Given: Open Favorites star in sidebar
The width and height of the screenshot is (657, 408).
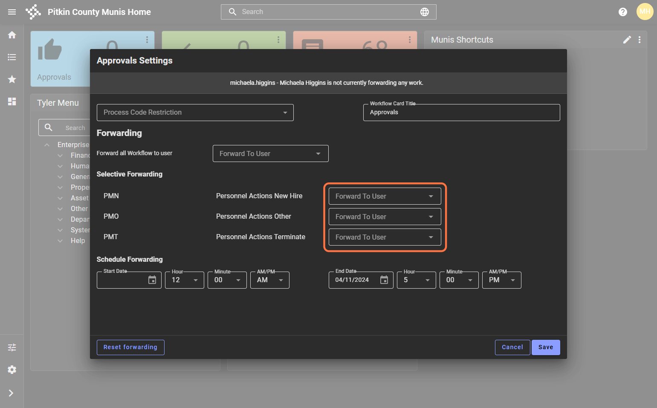Looking at the screenshot, I should click(12, 79).
